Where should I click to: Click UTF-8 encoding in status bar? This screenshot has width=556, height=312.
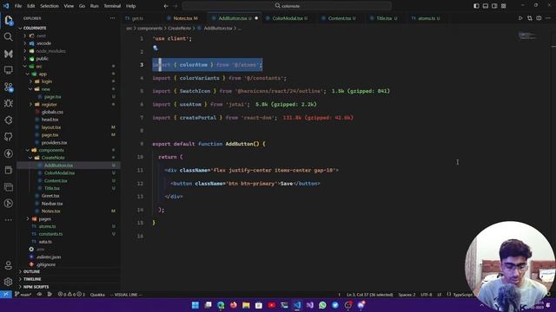[x=427, y=295]
